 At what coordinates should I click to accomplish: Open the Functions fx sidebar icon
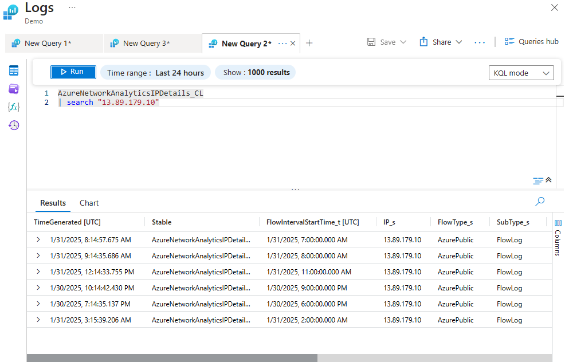[14, 107]
